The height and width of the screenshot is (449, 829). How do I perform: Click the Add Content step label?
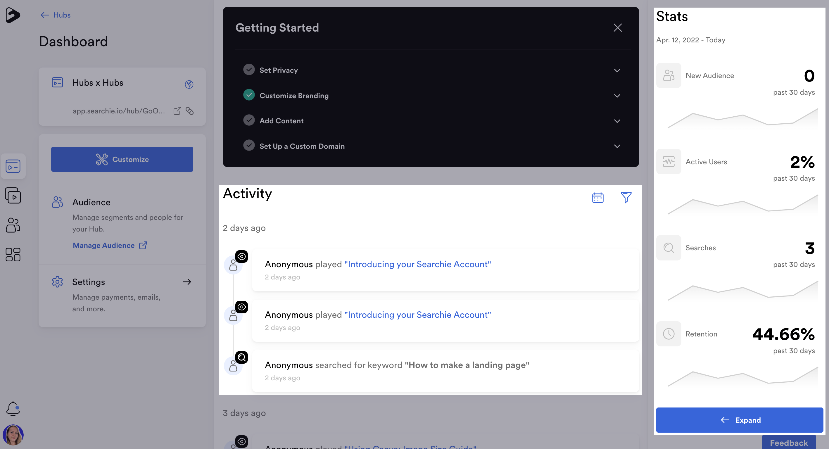[x=281, y=121]
